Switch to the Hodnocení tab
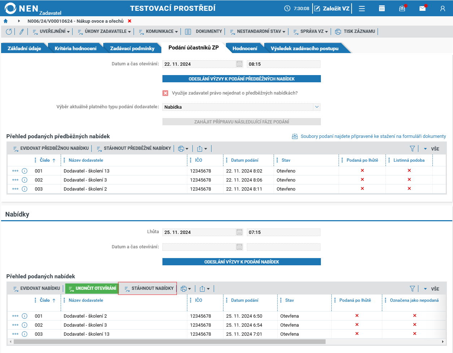The width and height of the screenshot is (453, 353). tap(245, 48)
